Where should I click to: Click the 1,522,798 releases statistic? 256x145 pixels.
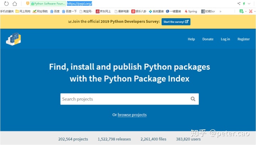point(114,139)
